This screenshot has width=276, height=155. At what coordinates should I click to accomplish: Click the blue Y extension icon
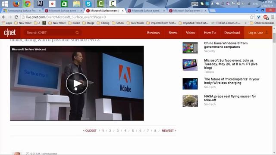[259, 17]
